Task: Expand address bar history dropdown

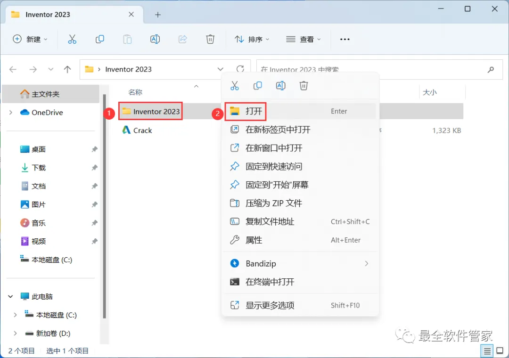Action: click(x=221, y=69)
